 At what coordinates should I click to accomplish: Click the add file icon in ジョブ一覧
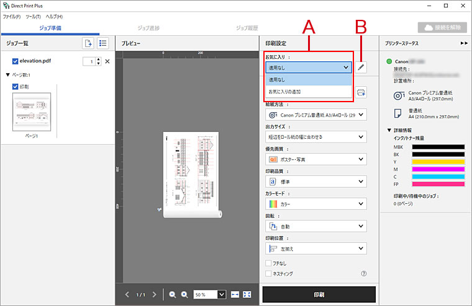[x=88, y=43]
